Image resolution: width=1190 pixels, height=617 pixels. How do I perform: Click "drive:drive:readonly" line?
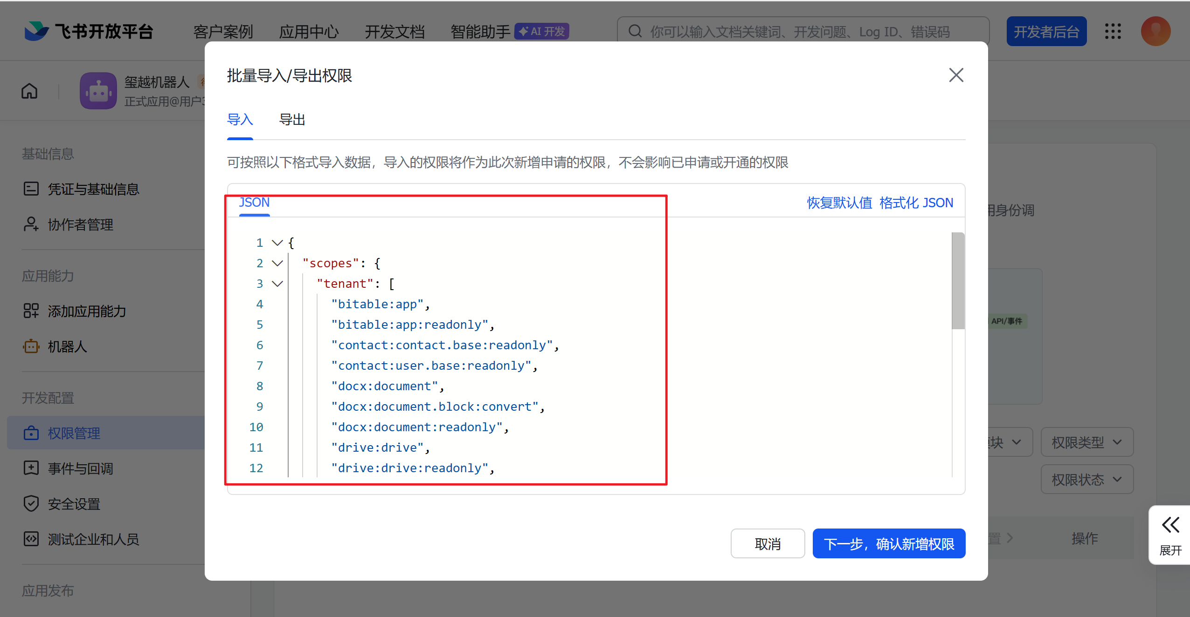click(x=412, y=468)
